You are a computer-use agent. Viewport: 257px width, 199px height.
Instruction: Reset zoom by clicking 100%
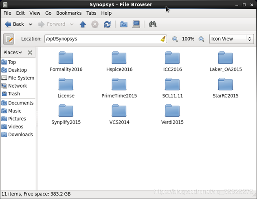click(x=188, y=39)
